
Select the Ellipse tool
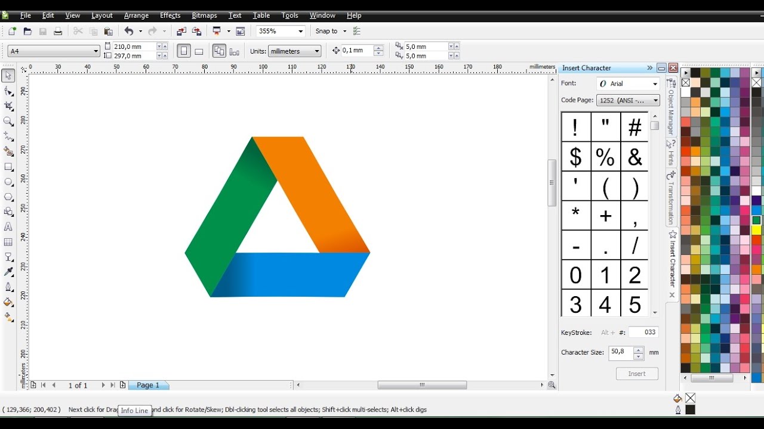click(8, 182)
